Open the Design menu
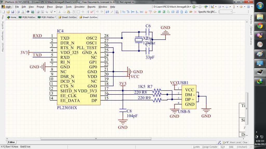 coord(59,7)
